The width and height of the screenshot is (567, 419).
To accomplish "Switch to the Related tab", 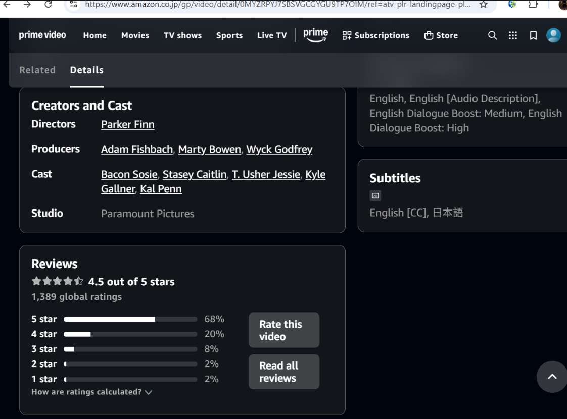I will pos(37,70).
